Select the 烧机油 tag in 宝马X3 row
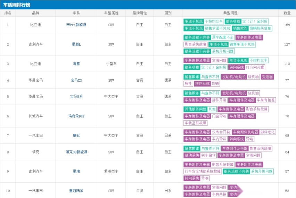296x198 pixels. coord(253,77)
